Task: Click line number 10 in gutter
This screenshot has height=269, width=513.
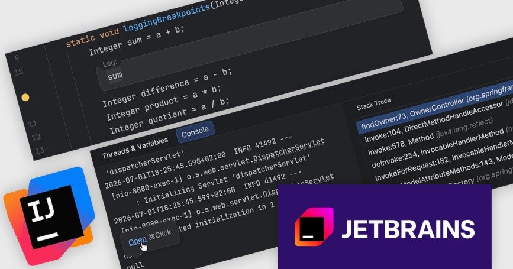Action: click(19, 72)
